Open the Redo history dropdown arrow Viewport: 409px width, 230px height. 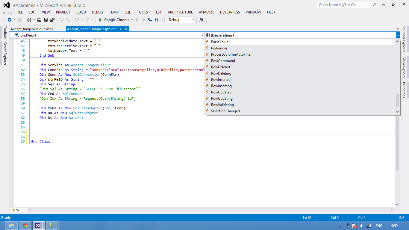tap(93, 20)
